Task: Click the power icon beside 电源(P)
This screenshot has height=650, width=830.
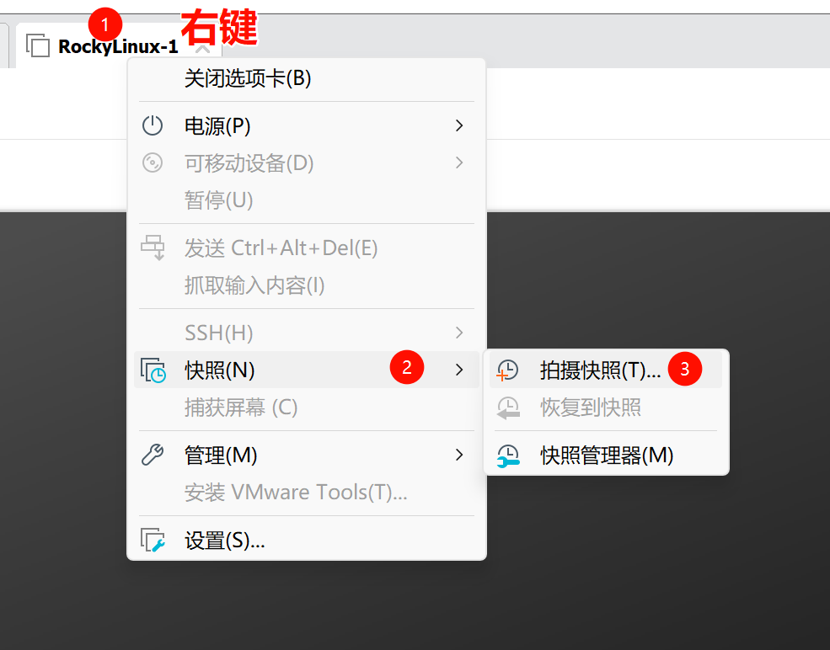Action: coord(153,126)
